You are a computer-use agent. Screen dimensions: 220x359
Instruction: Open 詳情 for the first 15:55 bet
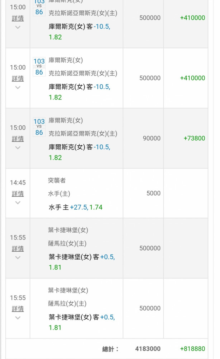(18, 249)
